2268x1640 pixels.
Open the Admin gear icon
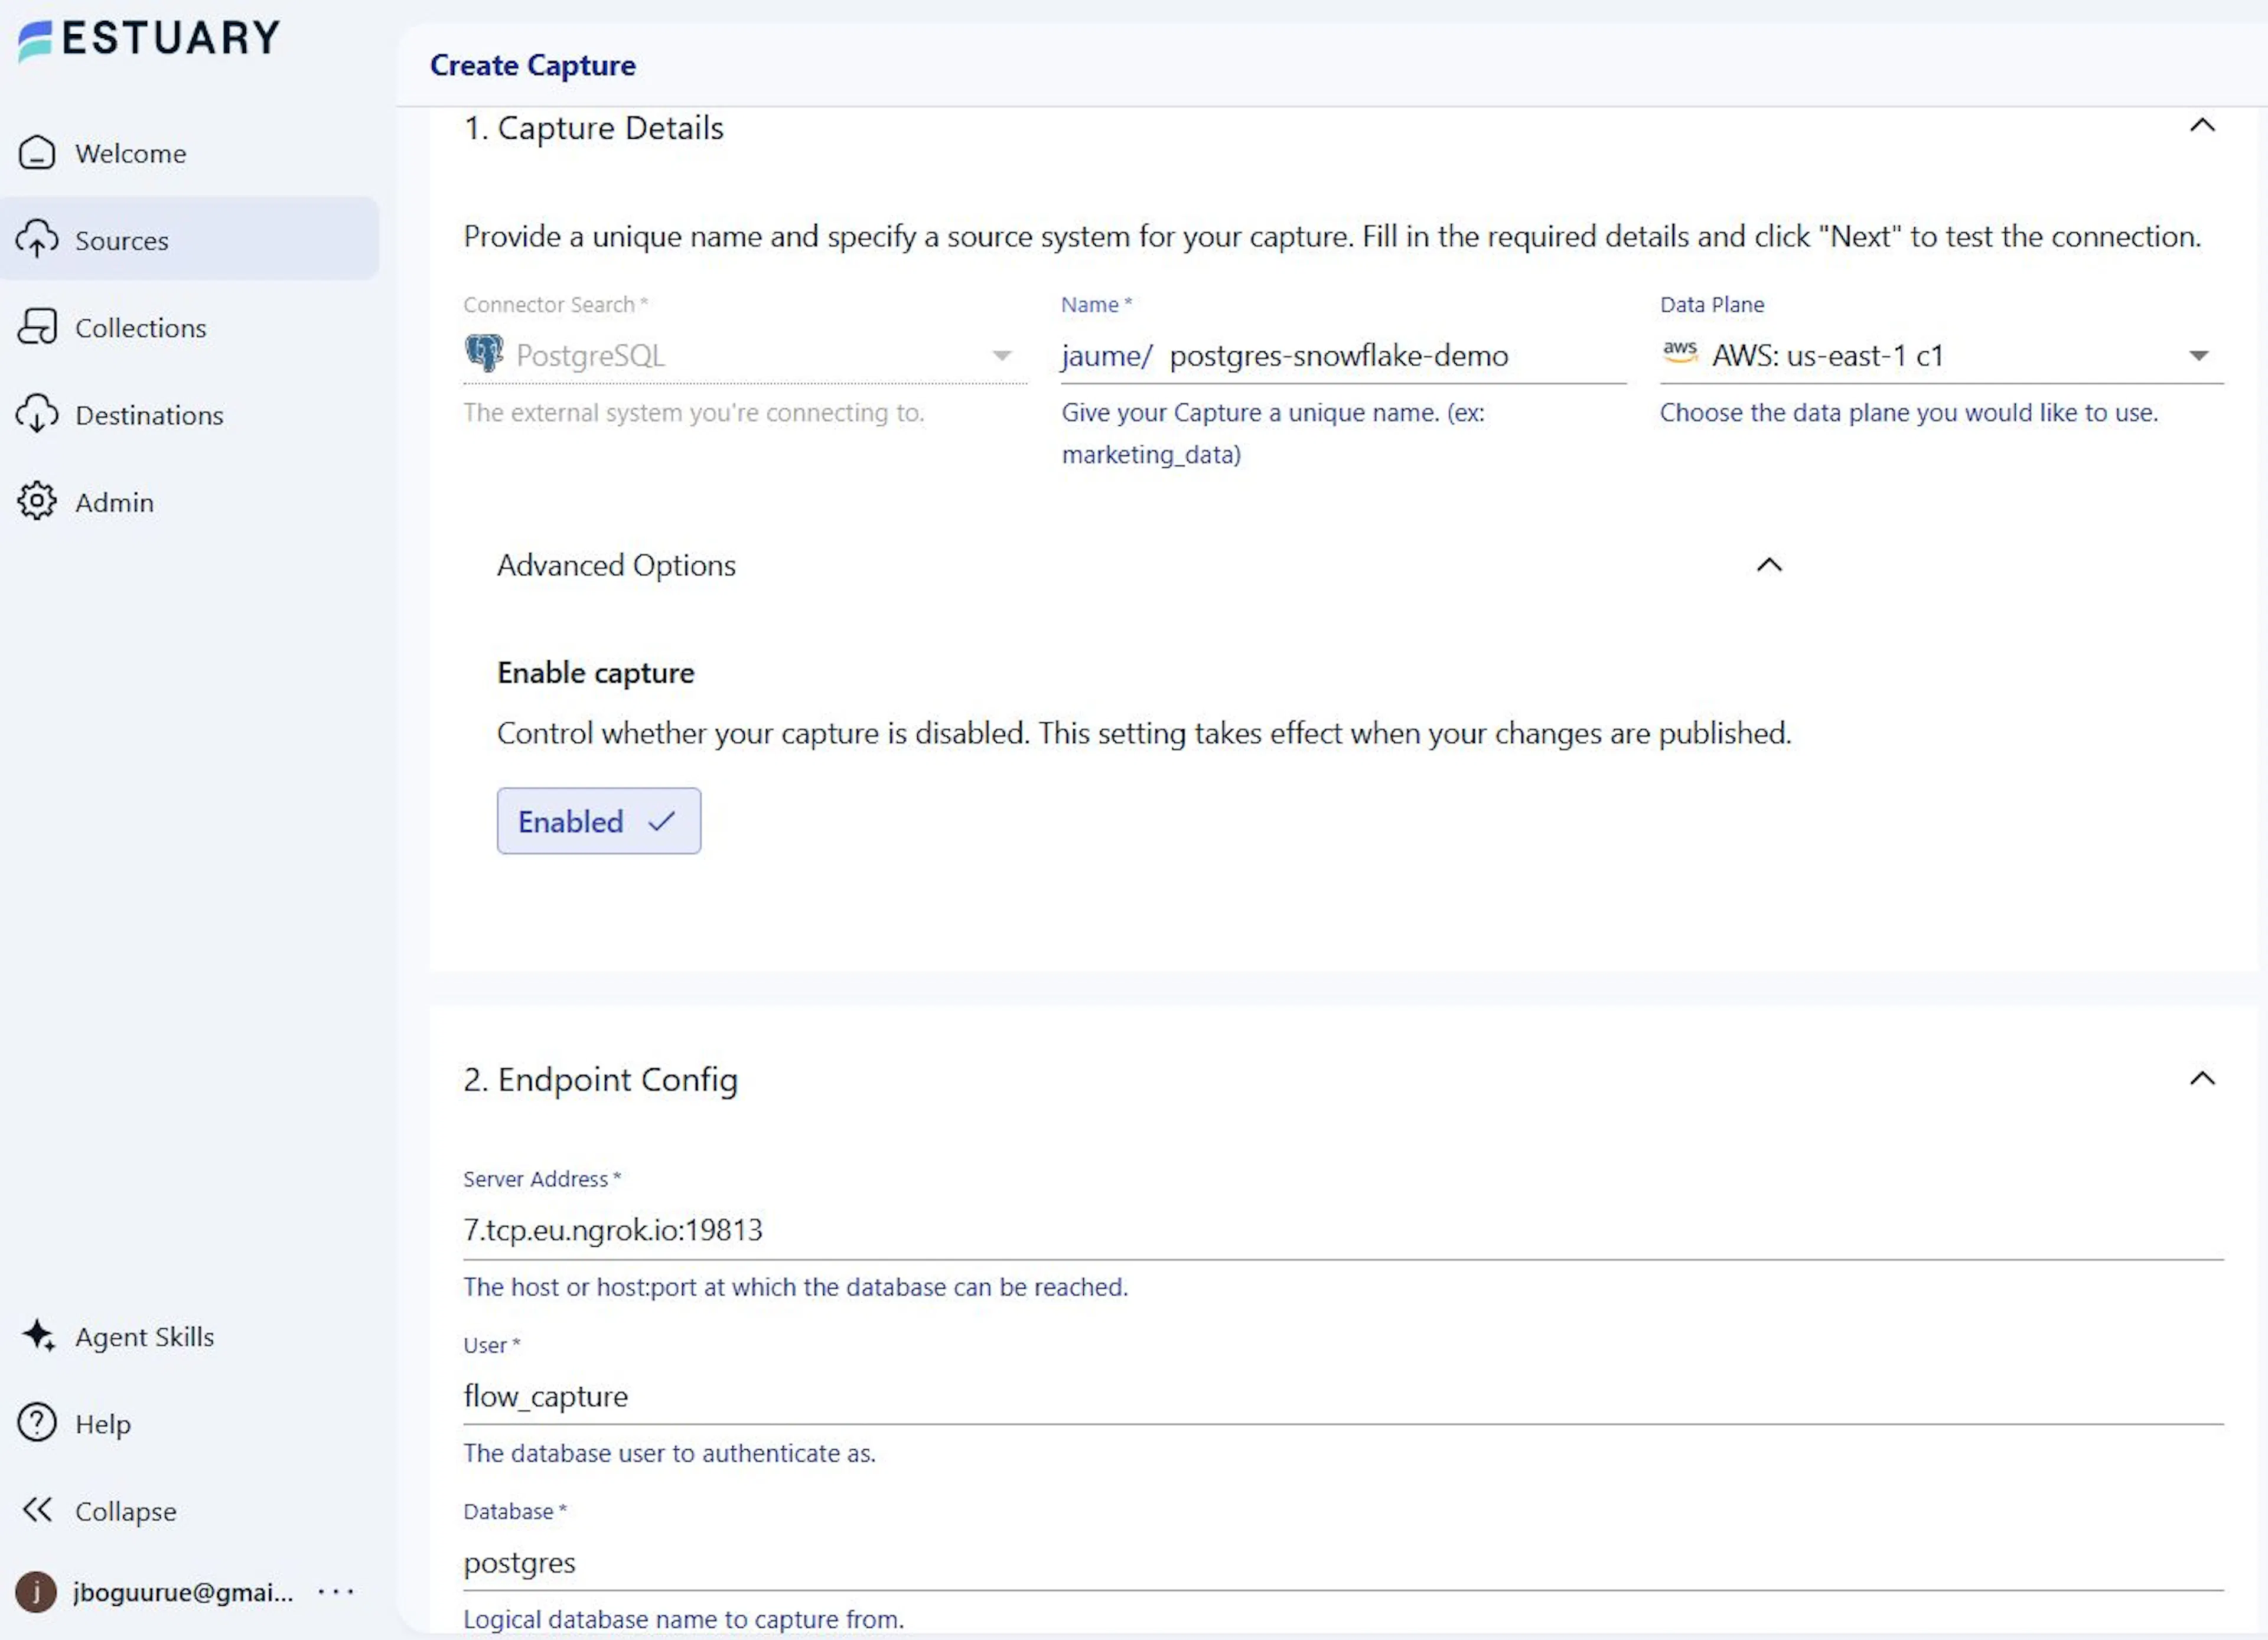tap(37, 501)
